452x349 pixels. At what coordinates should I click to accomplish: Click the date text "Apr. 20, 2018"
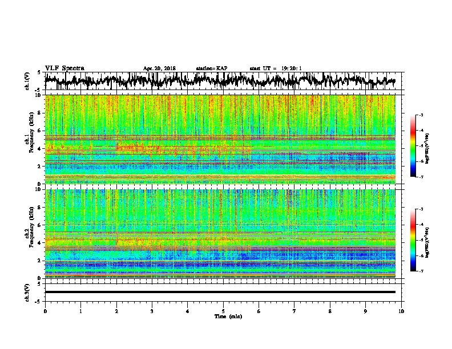159,68
